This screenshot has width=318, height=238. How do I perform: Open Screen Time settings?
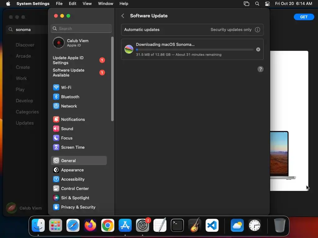pos(79,147)
